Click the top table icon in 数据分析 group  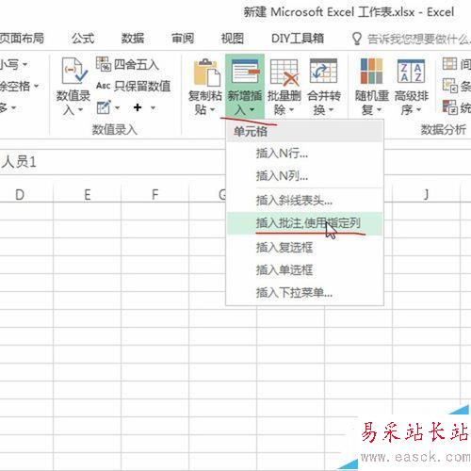point(449,64)
